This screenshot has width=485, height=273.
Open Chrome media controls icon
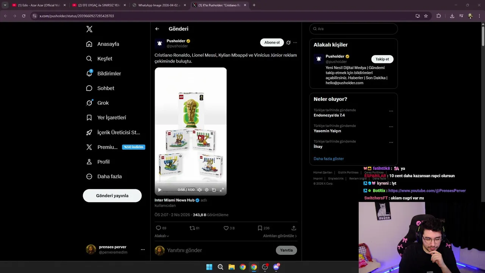pyautogui.click(x=461, y=16)
